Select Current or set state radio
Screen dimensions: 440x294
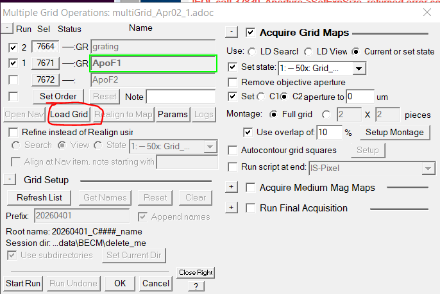pos(355,52)
